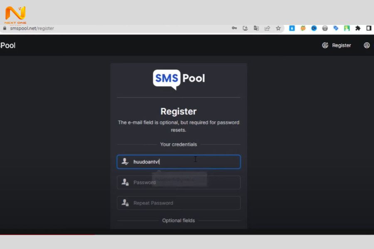Click the Password input field

179,182
